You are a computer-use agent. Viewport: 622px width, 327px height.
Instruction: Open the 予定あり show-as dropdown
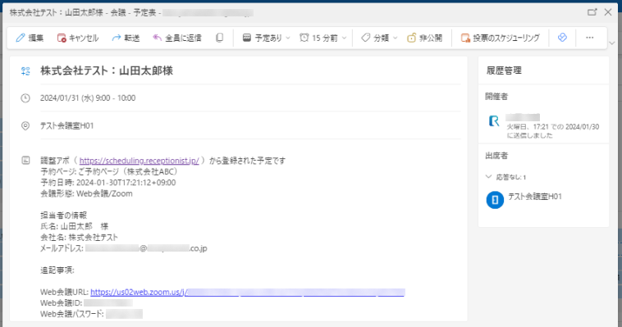pyautogui.click(x=267, y=38)
